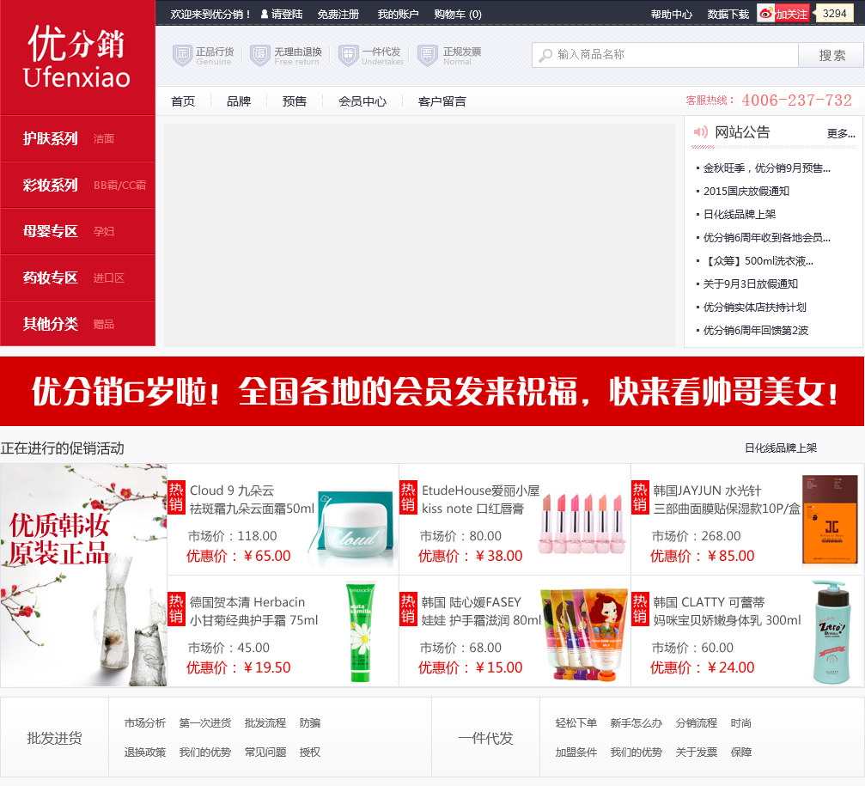Click the Weibo follow icon
Screen dimensions: 865x786
(x=765, y=14)
